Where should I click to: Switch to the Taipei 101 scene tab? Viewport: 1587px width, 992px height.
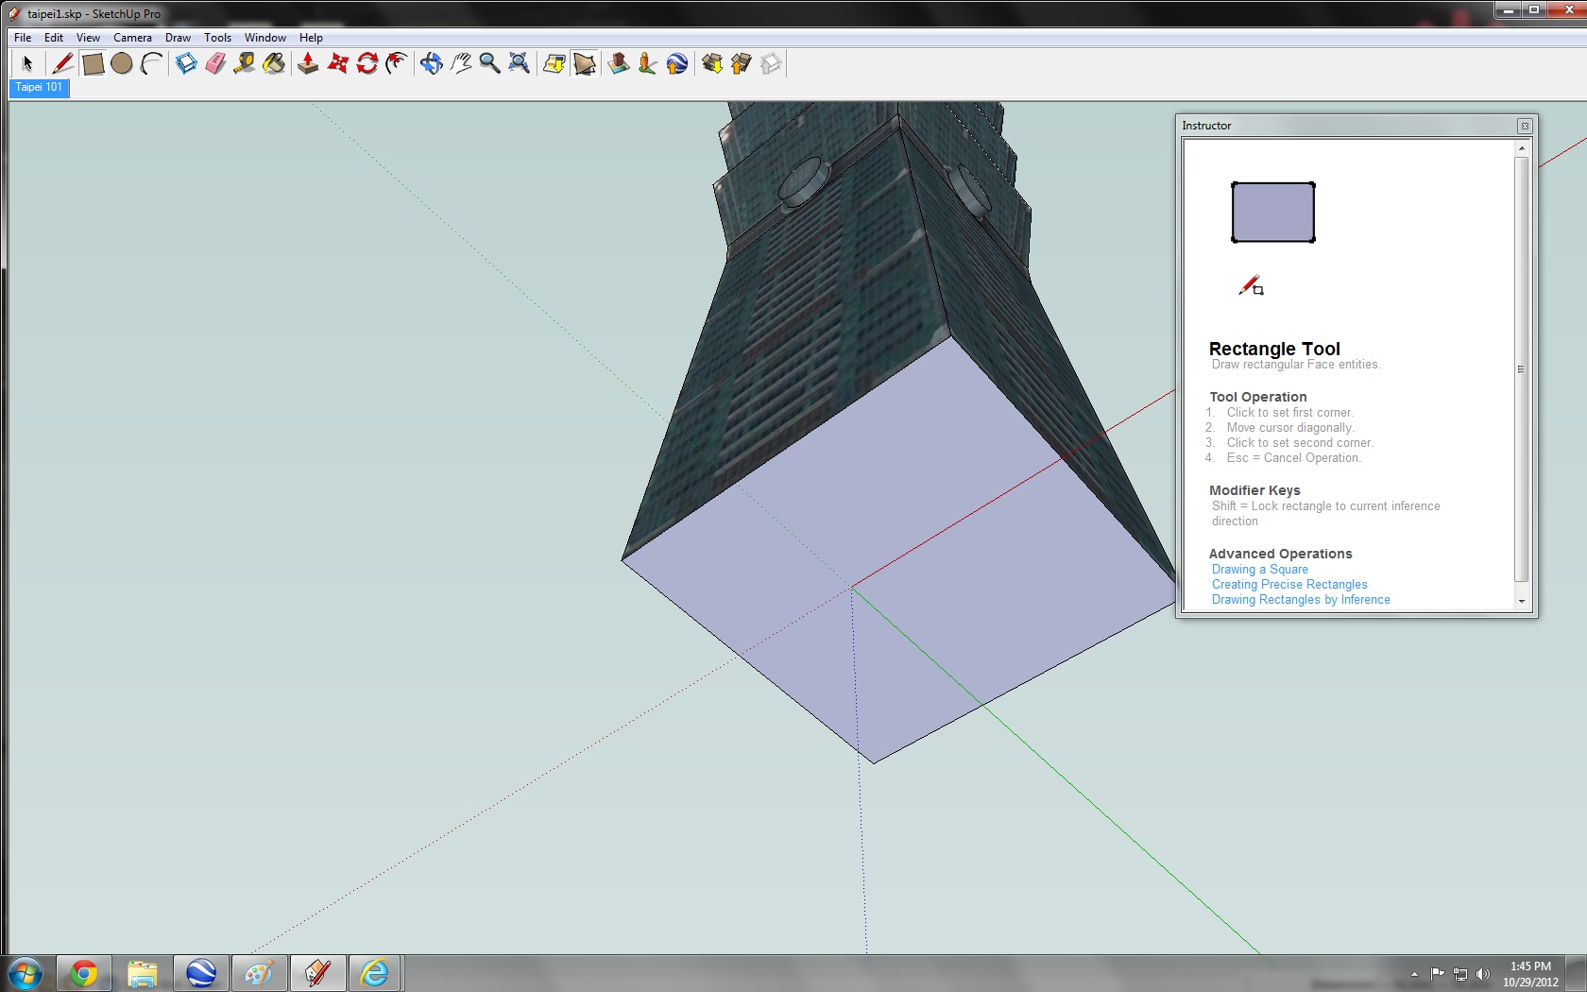tap(39, 87)
